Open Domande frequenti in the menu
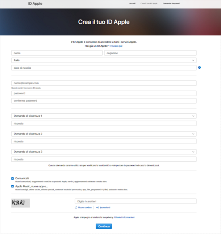Screen dimensions: 221x234 pos(171,4)
